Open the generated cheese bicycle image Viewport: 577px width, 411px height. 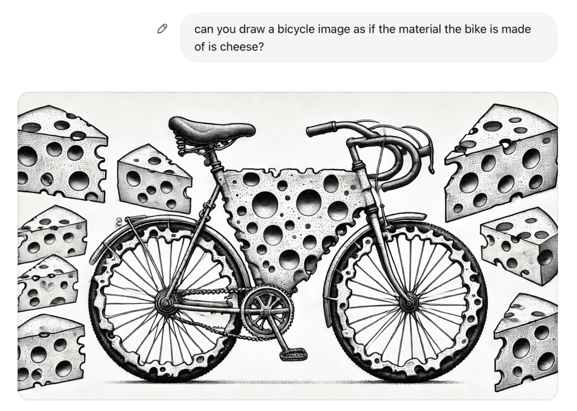[x=288, y=245]
